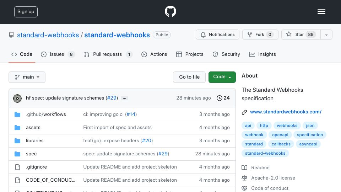Open pull request #29 link in latest commit
This screenshot has width=341, height=192.
pos(112,98)
